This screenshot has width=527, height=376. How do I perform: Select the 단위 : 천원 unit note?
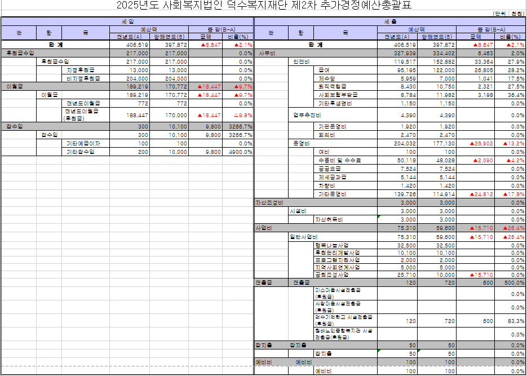pos(507,13)
